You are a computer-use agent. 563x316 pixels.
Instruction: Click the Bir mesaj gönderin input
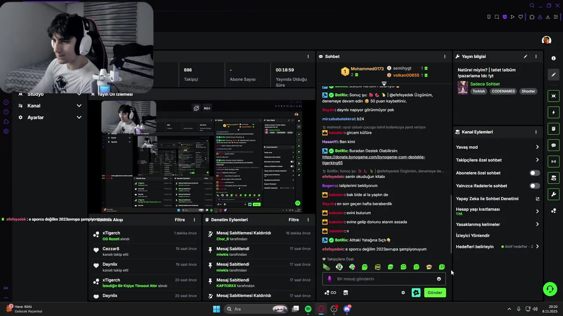pyautogui.click(x=384, y=279)
